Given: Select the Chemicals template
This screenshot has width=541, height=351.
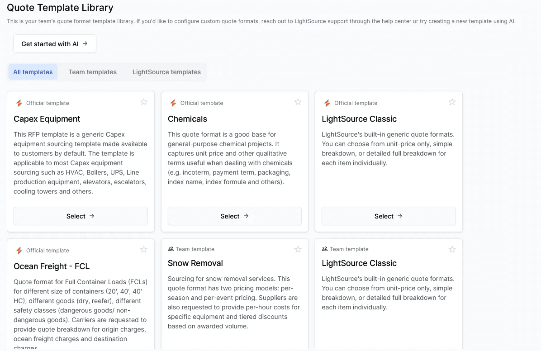Looking at the screenshot, I should [x=235, y=216].
